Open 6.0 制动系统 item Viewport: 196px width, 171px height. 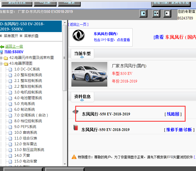click(x=25, y=109)
